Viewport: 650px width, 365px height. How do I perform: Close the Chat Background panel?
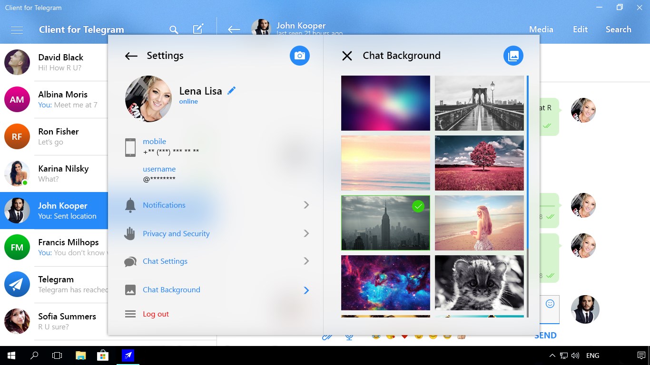coord(347,56)
